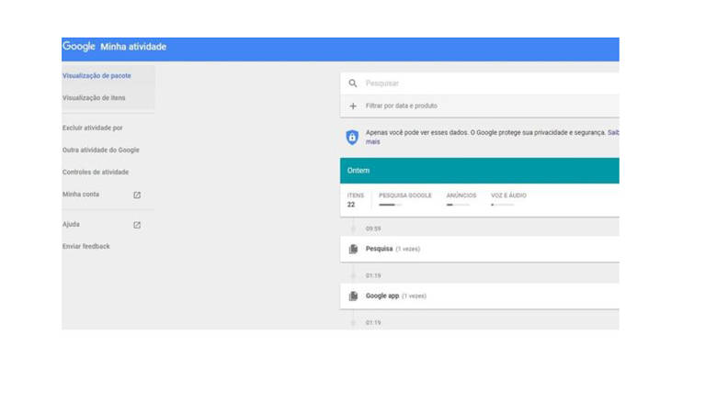
Task: Click the Google logo in the header
Action: pyautogui.click(x=79, y=46)
